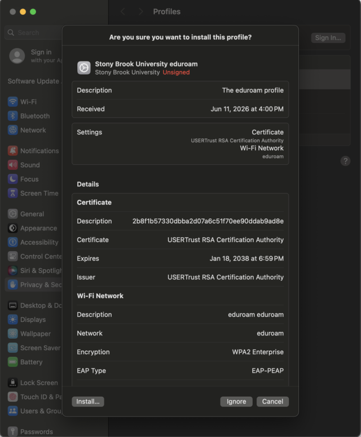Click the Privacy & Security hand icon
This screenshot has height=437, width=361.
pyautogui.click(x=12, y=285)
